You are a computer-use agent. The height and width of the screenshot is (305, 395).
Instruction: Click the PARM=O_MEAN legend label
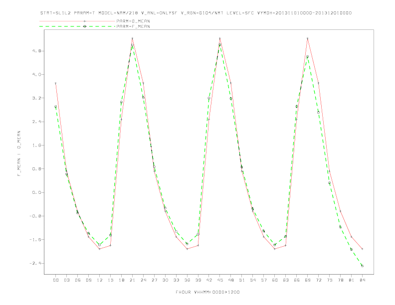[x=133, y=21]
